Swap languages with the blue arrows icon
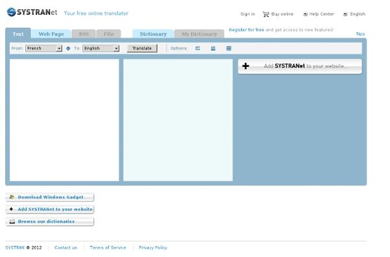The image size is (390, 257). click(x=68, y=49)
